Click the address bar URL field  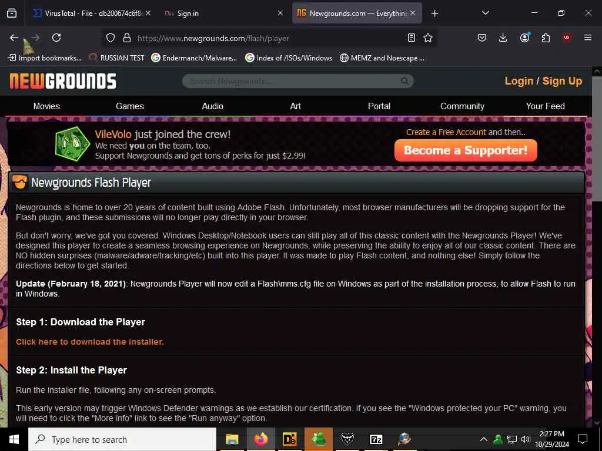[269, 38]
